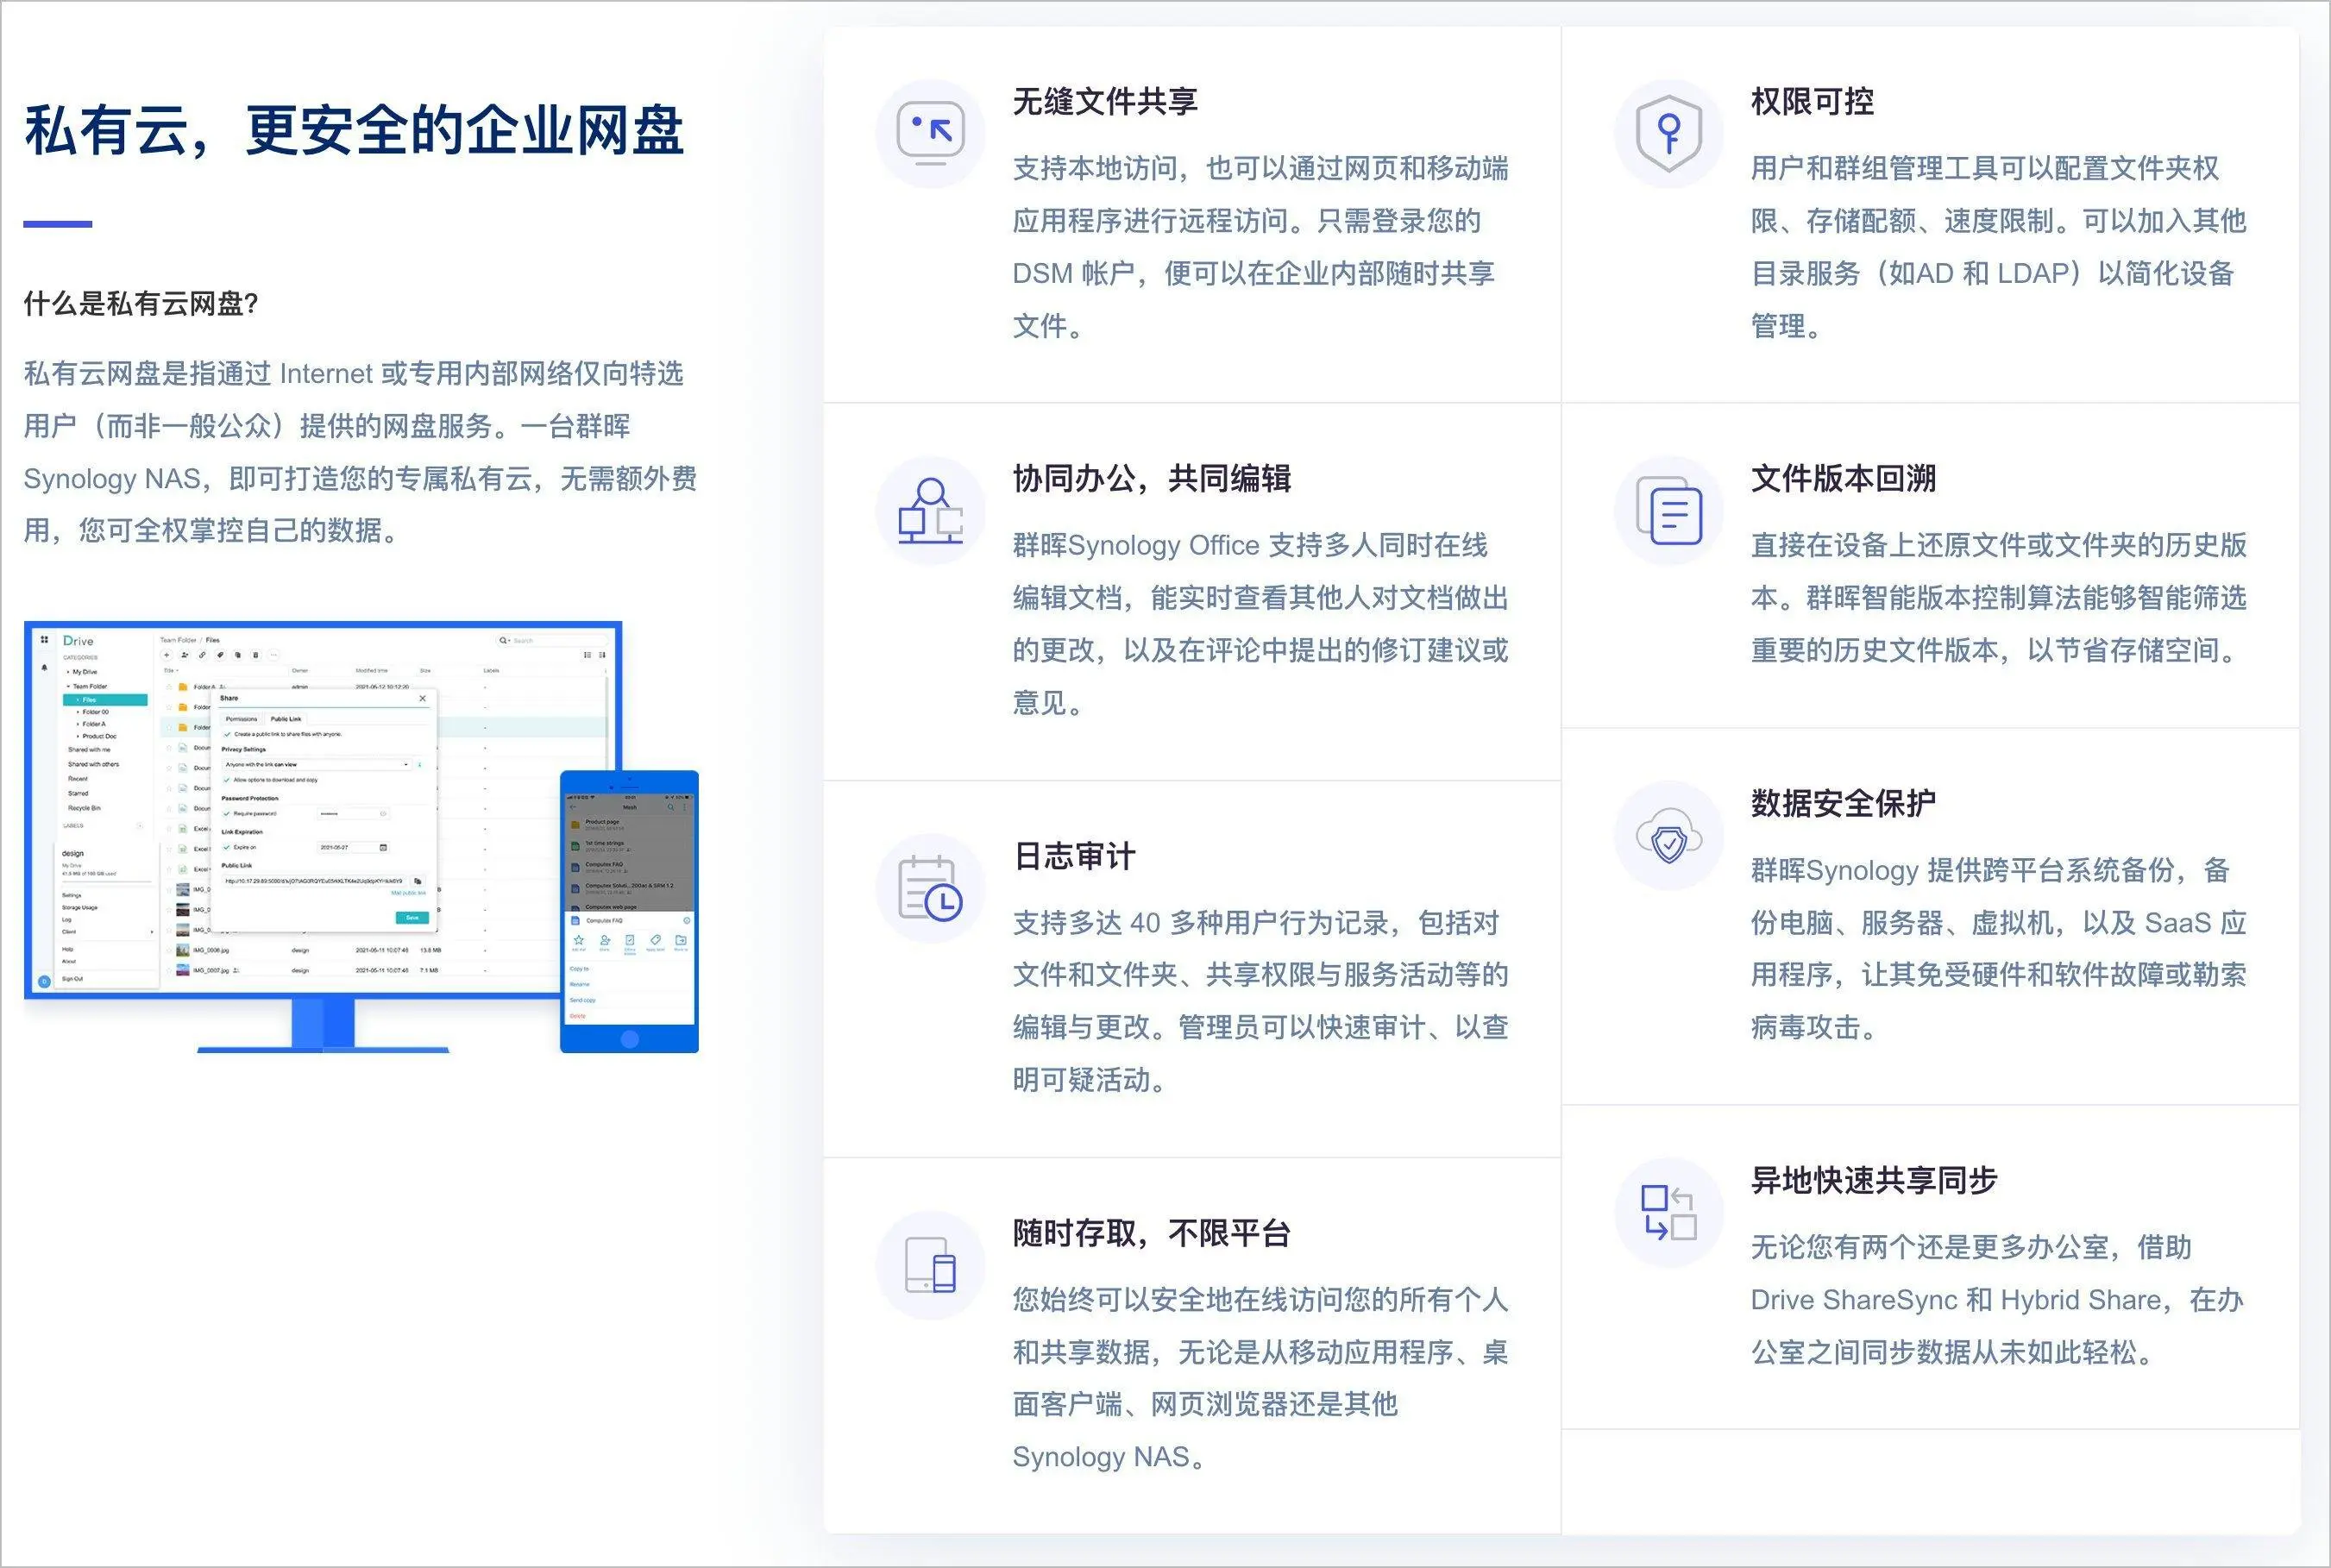Click the label/tag icon in the Drive toolbar
The height and width of the screenshot is (1568, 2331).
[221, 656]
